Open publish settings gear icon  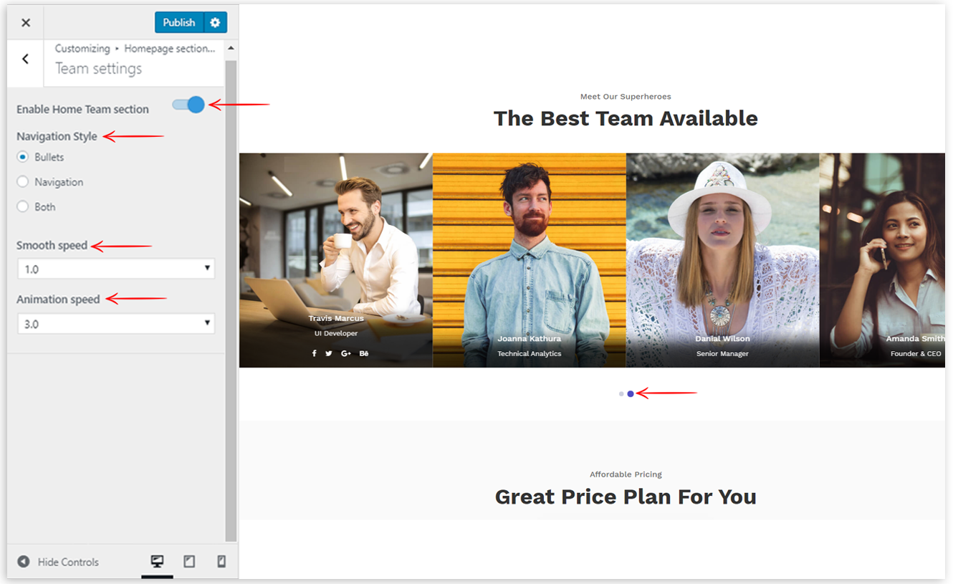[x=215, y=23]
